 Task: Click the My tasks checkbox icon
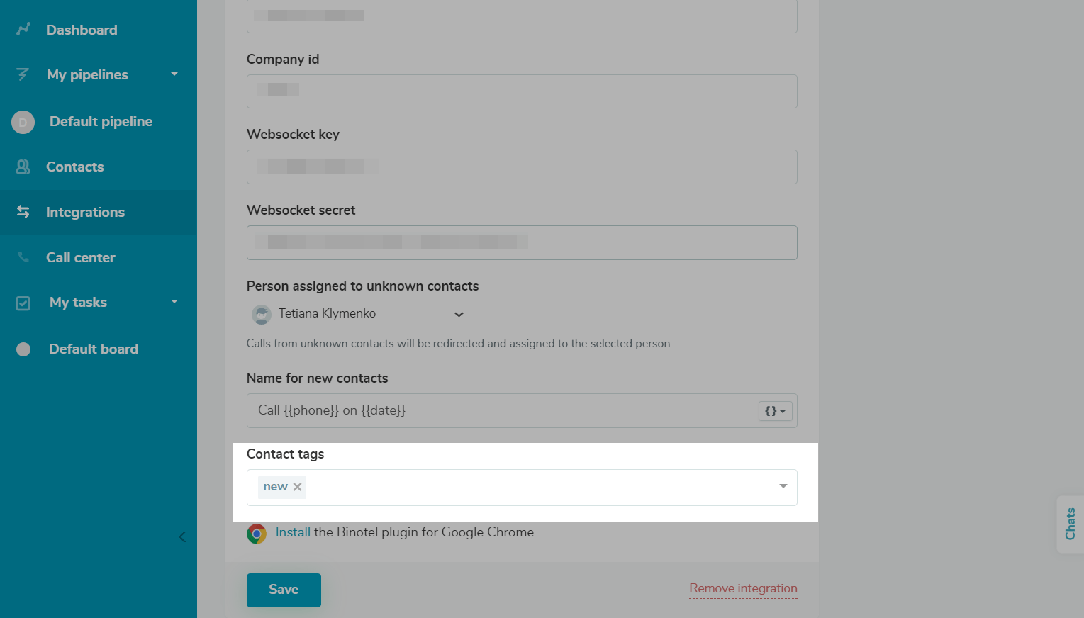click(x=23, y=303)
